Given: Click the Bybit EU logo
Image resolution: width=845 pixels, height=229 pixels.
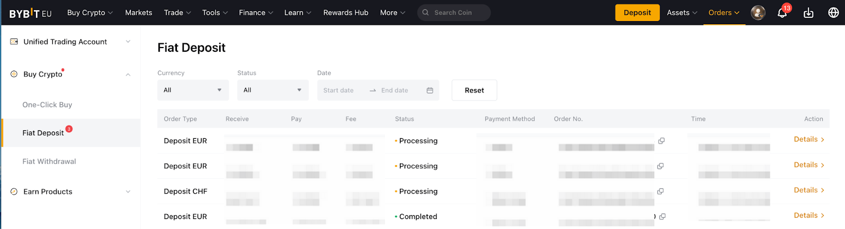Looking at the screenshot, I should [30, 13].
